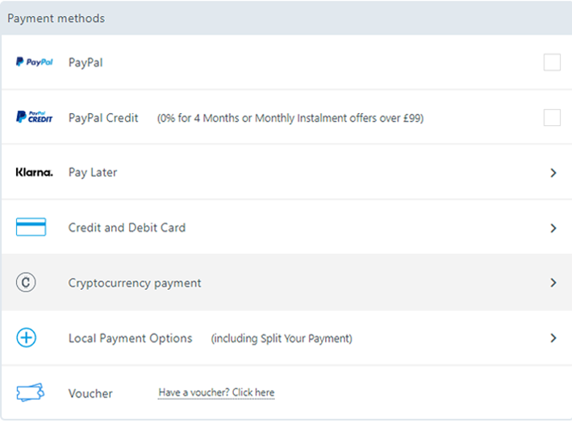Screen dimensions: 572x423
Task: Select the Credit and Debit Card option text
Action: tap(127, 228)
